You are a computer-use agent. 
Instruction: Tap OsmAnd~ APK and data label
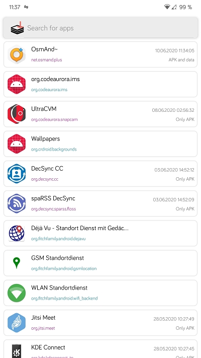click(181, 60)
